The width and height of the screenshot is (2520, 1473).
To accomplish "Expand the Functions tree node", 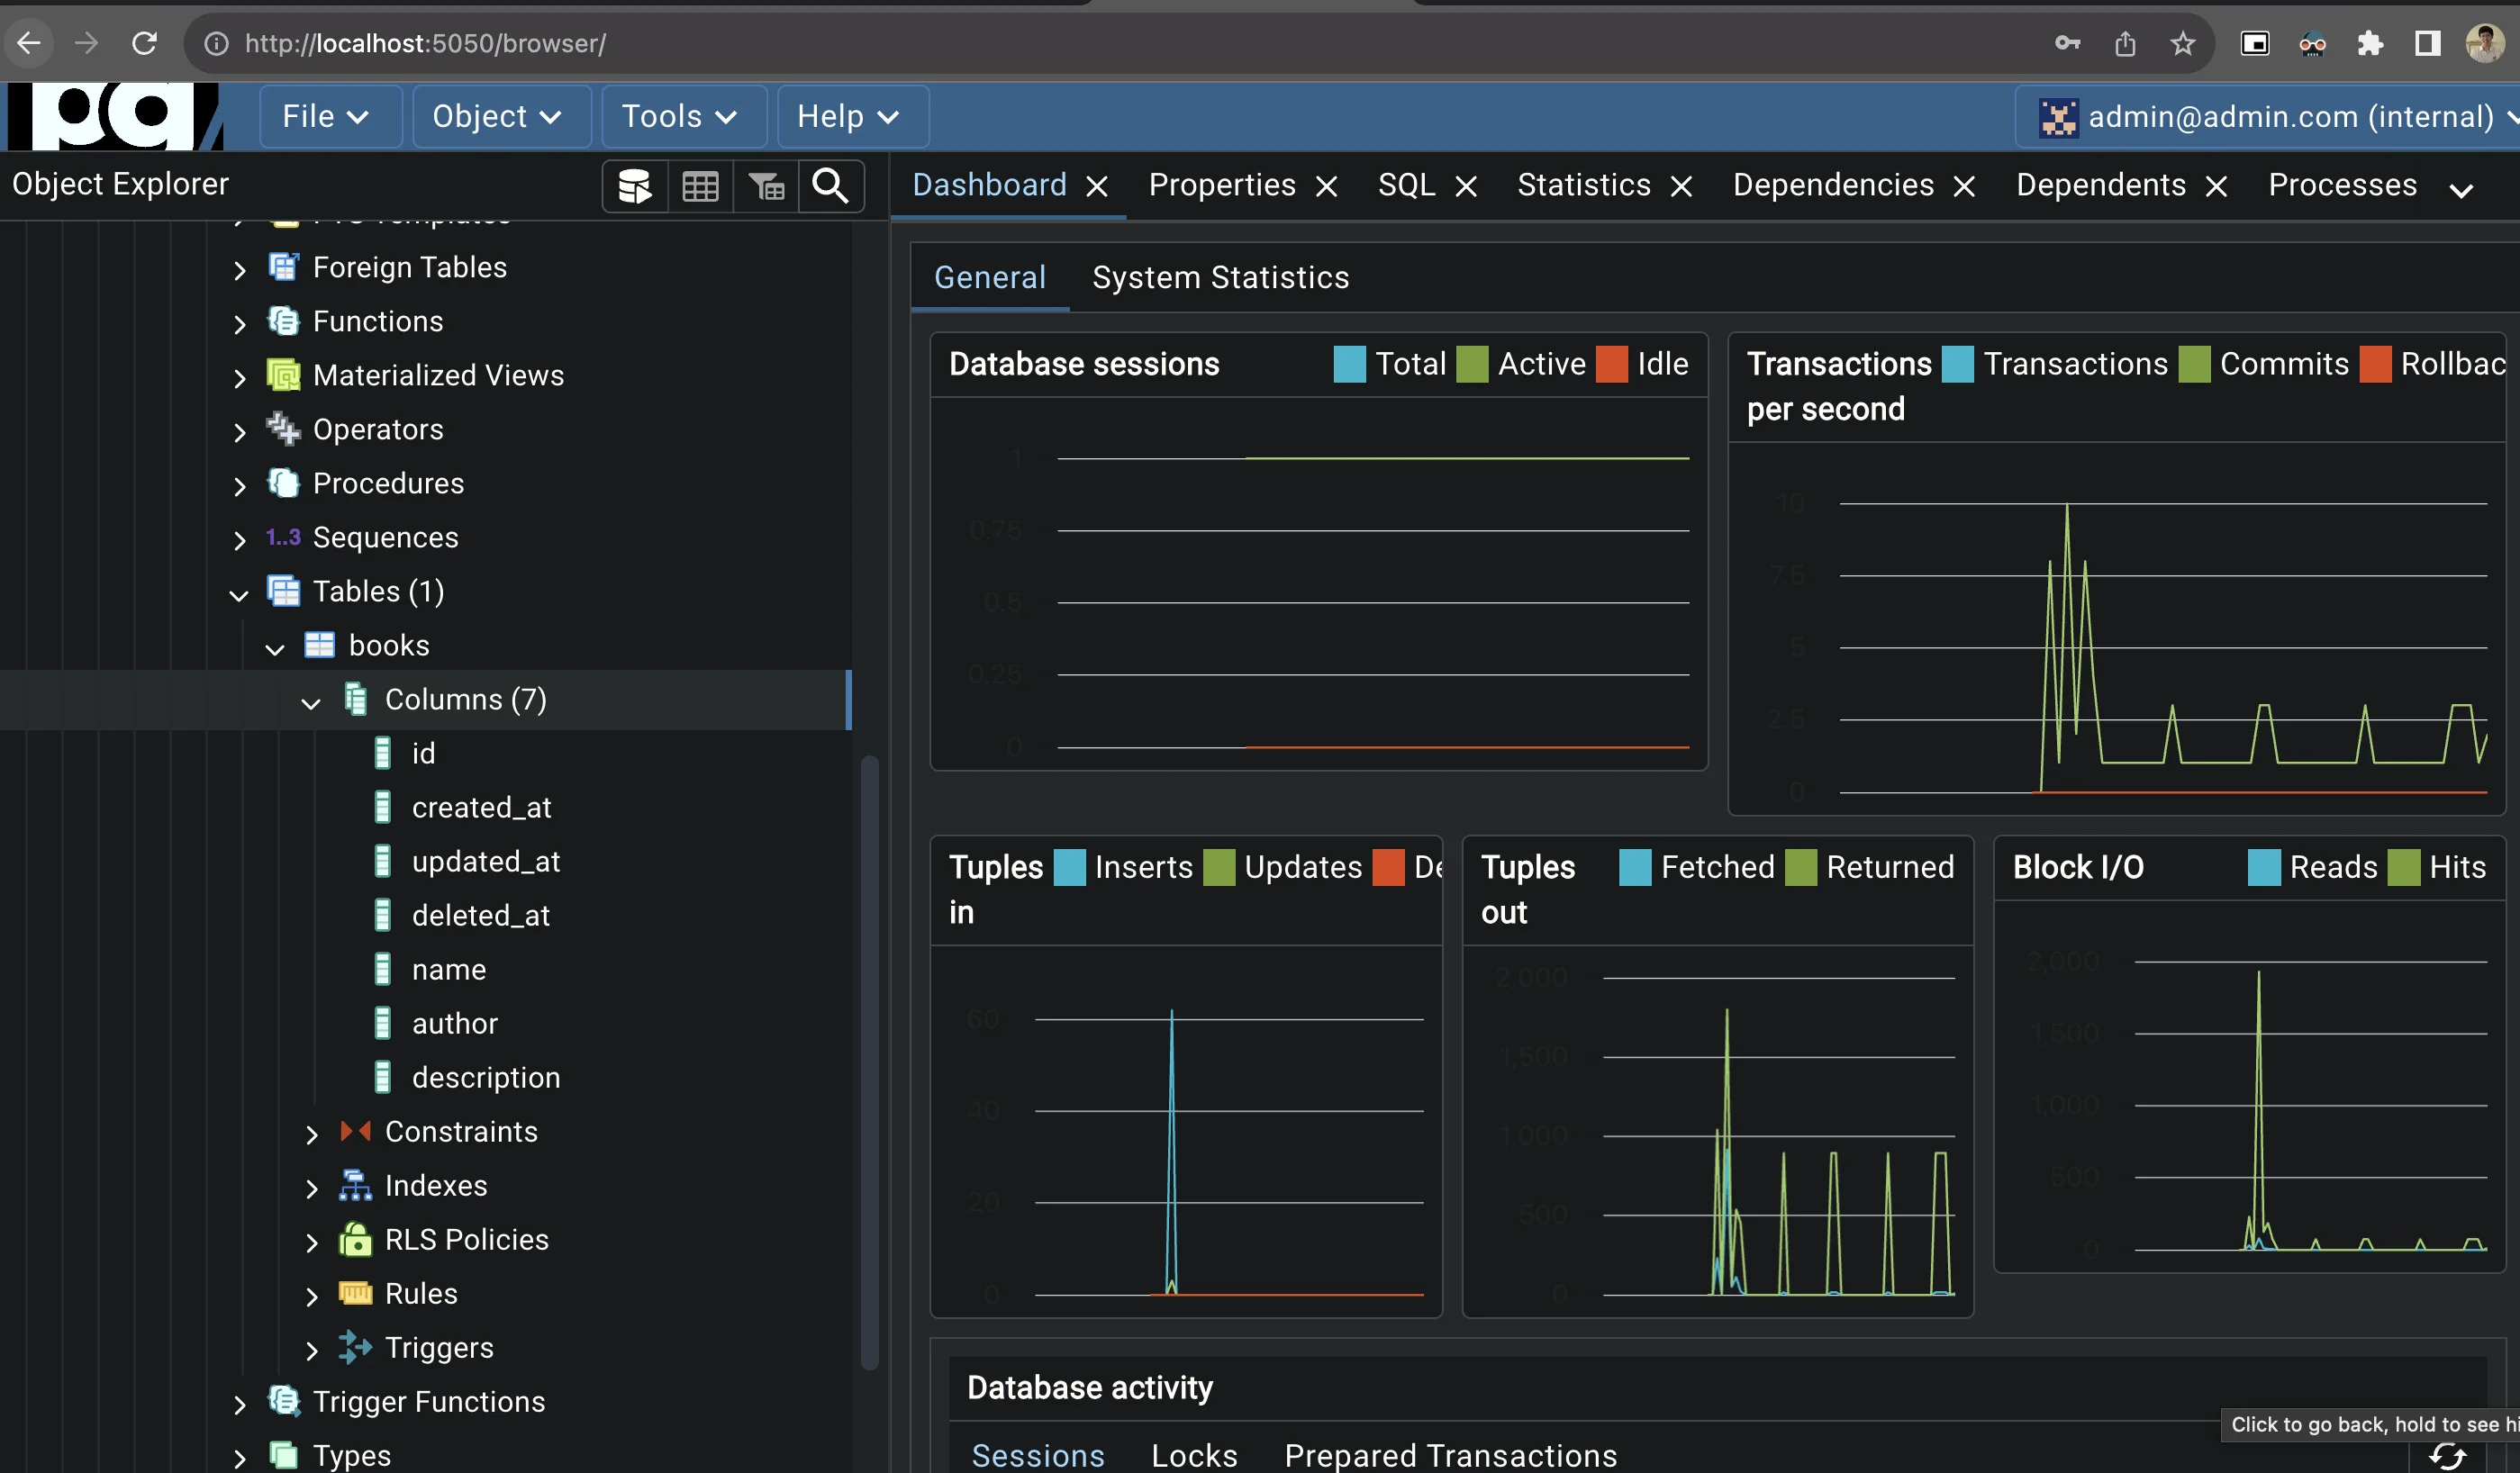I will click(x=239, y=323).
